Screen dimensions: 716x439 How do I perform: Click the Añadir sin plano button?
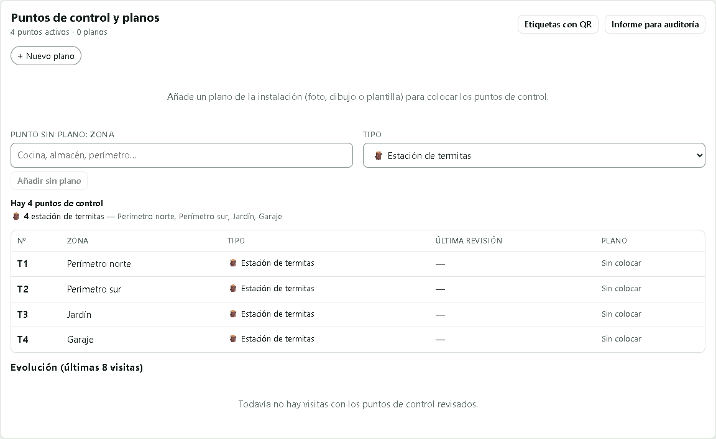[49, 181]
